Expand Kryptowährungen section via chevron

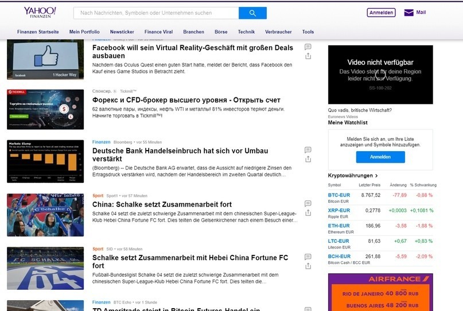click(x=376, y=176)
